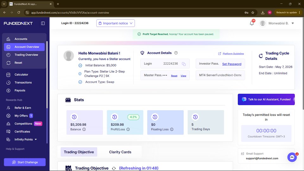
Task: Bookmark page with star icon
Action: 253,12
